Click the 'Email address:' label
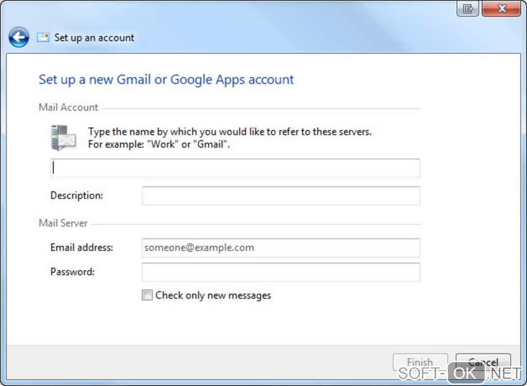The image size is (527, 386). (82, 248)
